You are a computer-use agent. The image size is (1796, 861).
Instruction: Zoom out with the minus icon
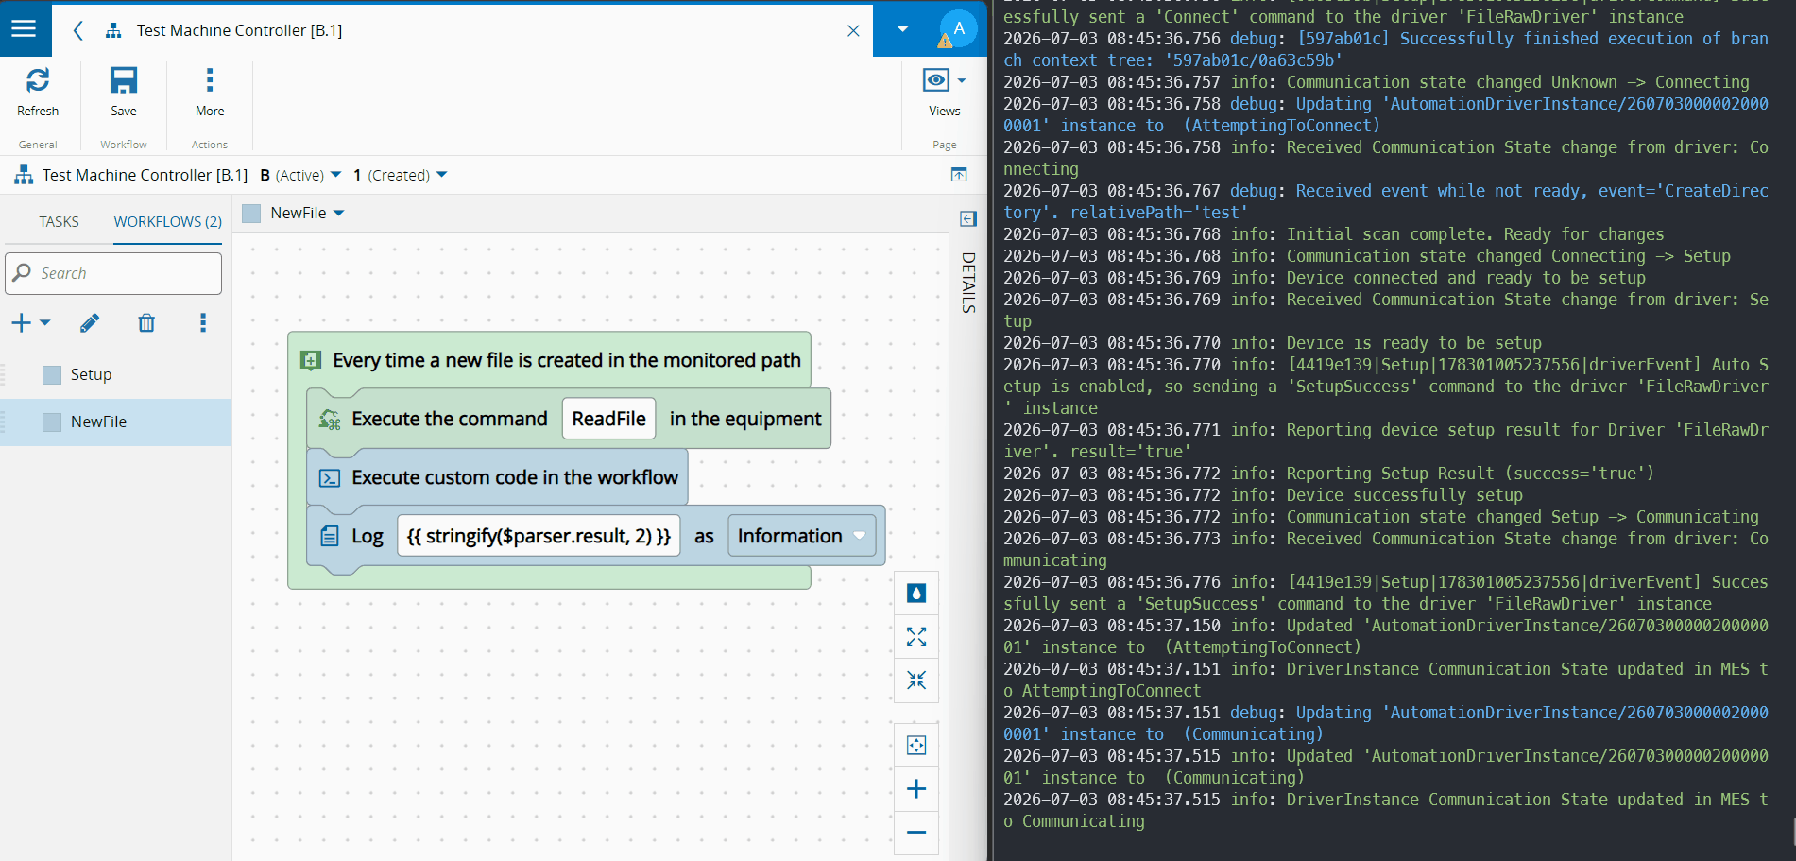tap(915, 833)
